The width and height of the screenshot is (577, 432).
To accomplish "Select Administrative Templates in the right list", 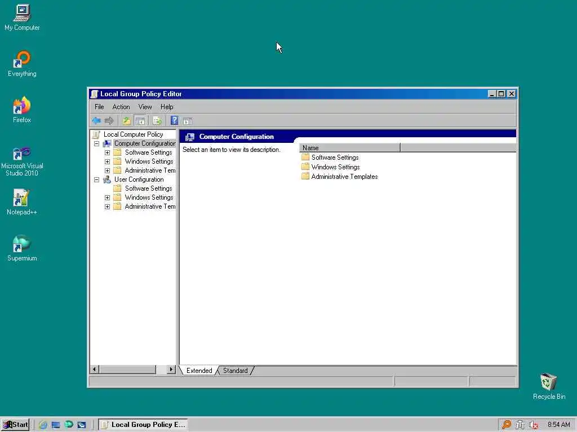I will [x=344, y=177].
